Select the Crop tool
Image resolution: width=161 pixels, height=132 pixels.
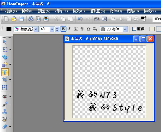pos(5,80)
